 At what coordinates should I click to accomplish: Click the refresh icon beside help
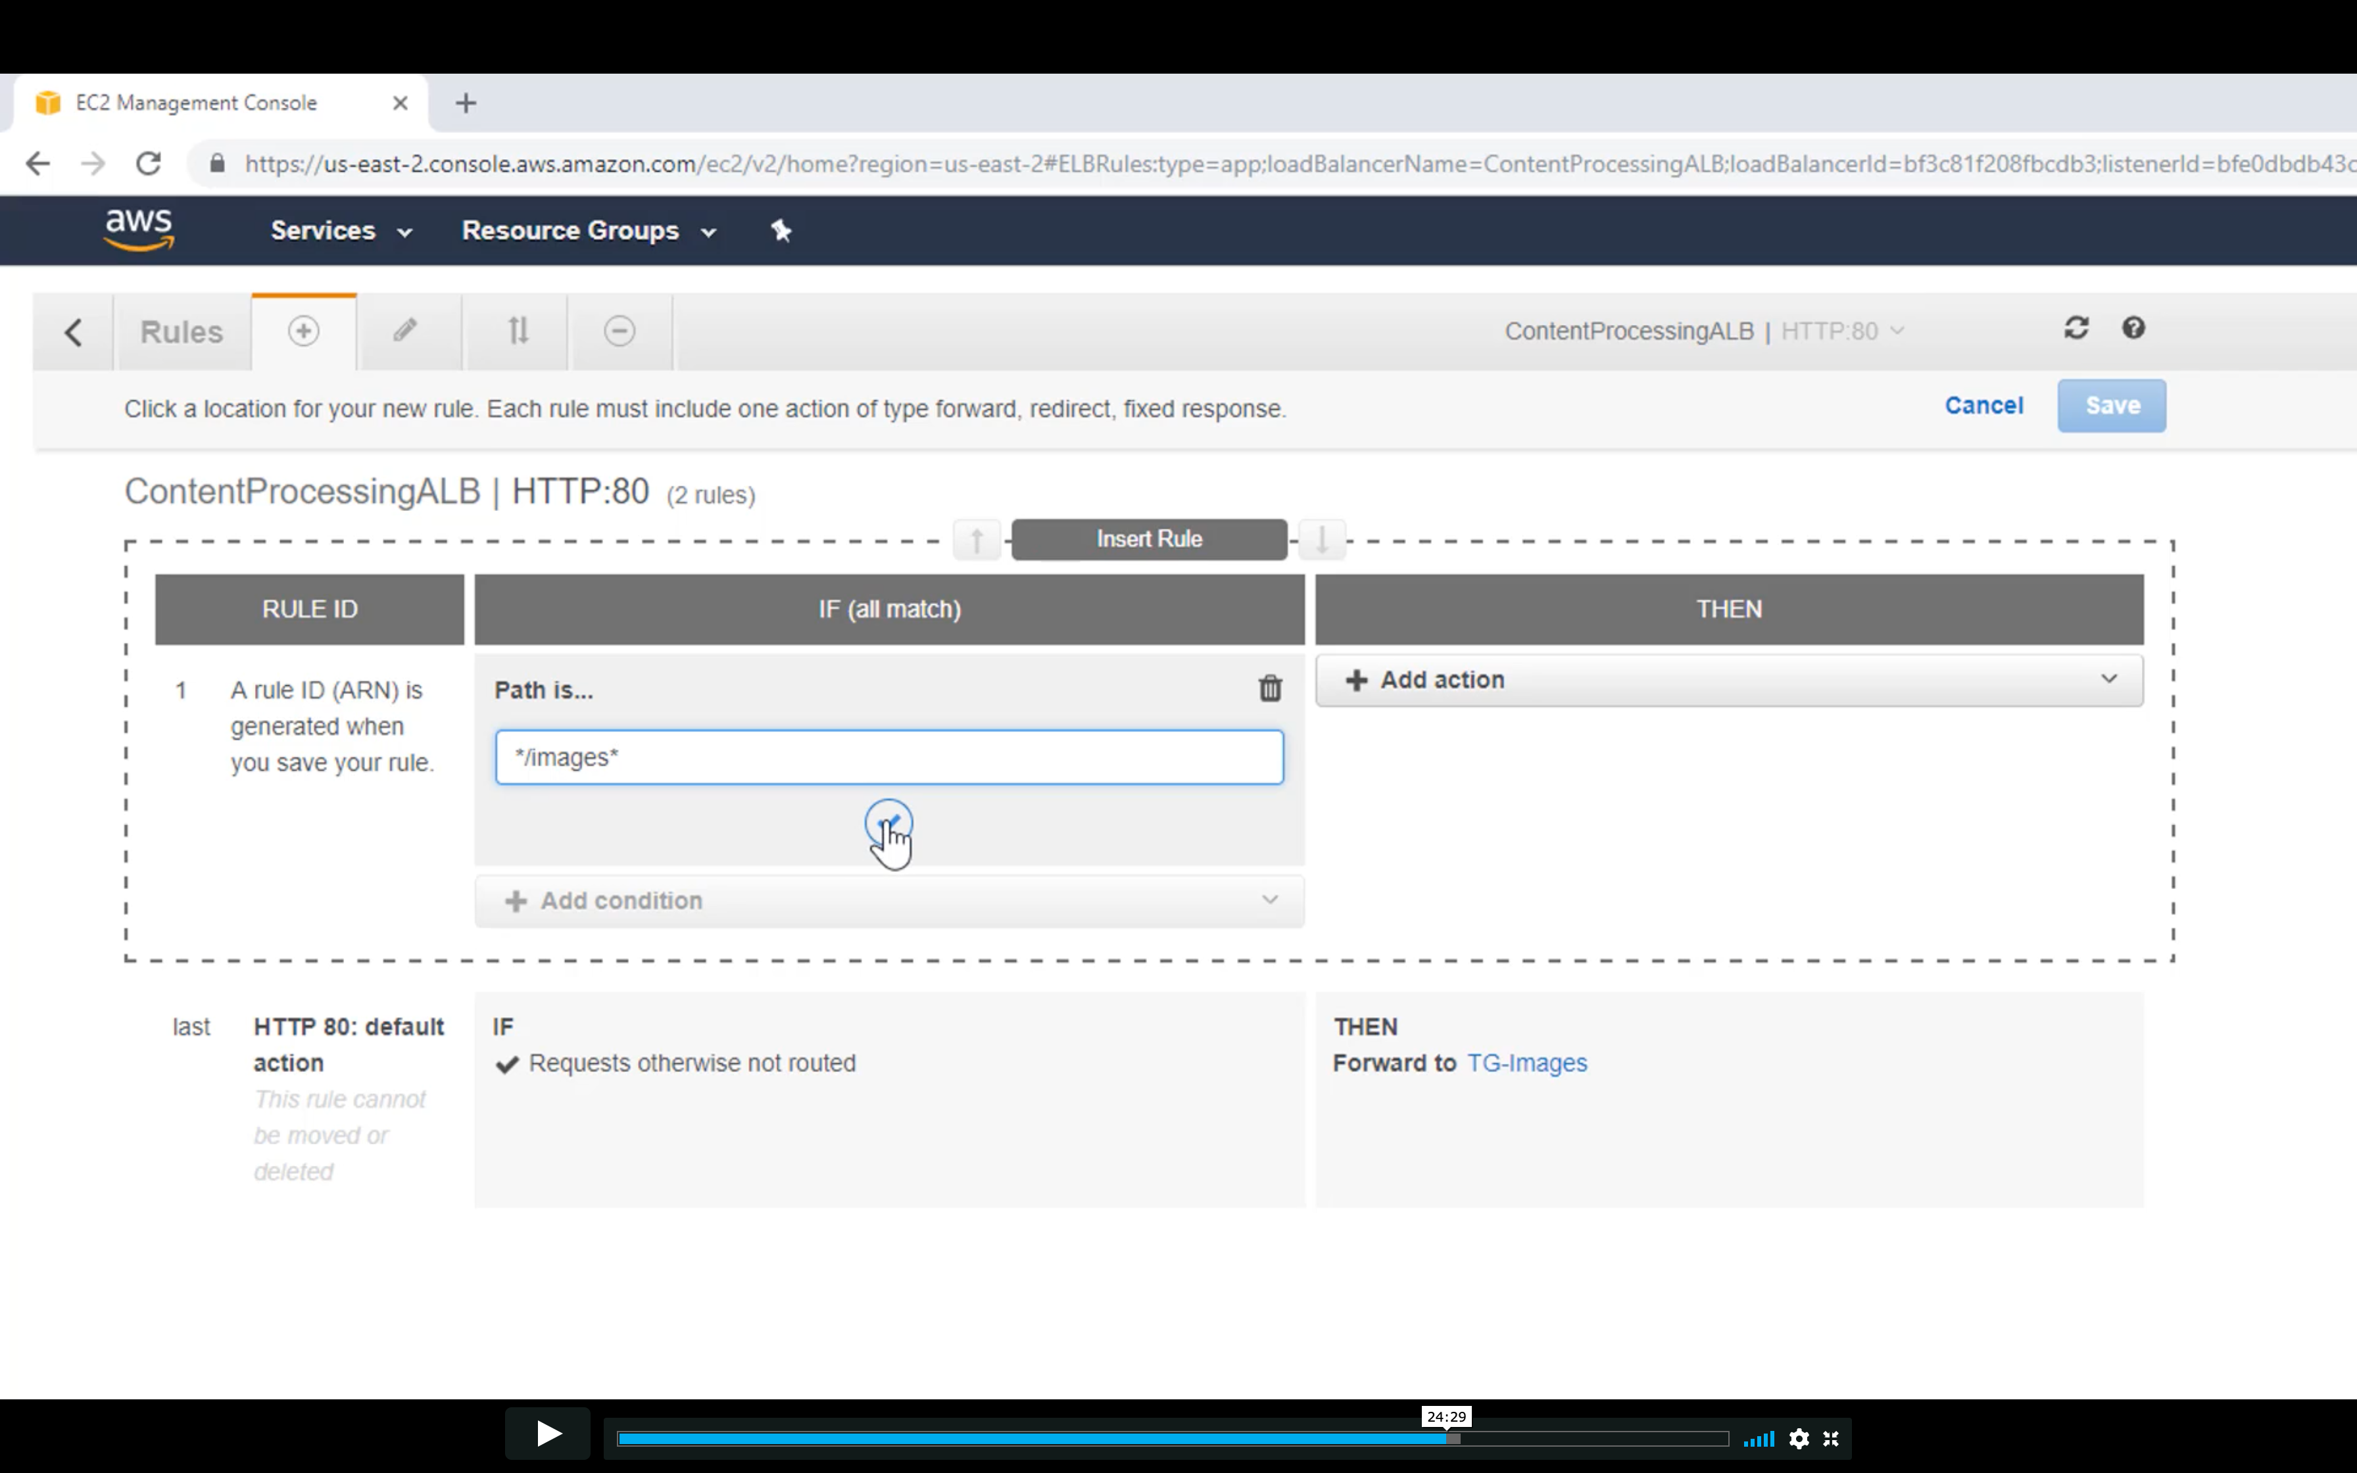(x=2076, y=328)
